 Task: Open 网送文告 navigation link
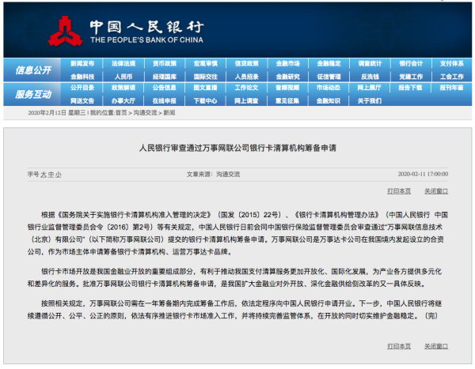coord(82,100)
